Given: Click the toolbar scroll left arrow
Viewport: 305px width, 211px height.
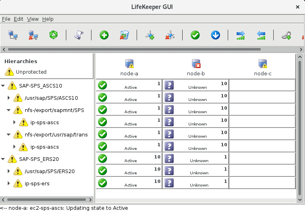Looking at the screenshot, I should (4, 49).
